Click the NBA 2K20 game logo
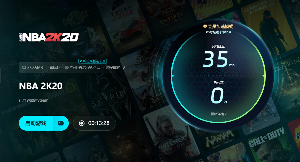 pyautogui.click(x=49, y=38)
